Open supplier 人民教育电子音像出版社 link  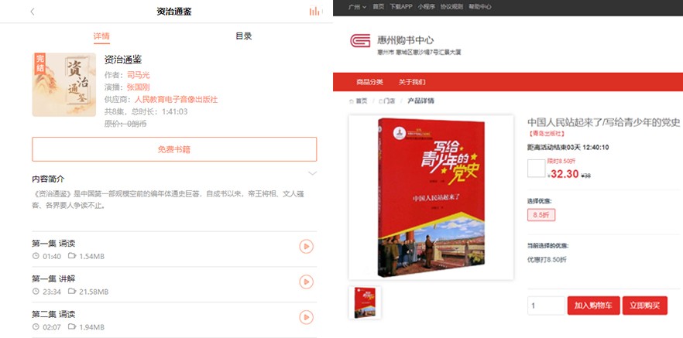click(x=176, y=99)
